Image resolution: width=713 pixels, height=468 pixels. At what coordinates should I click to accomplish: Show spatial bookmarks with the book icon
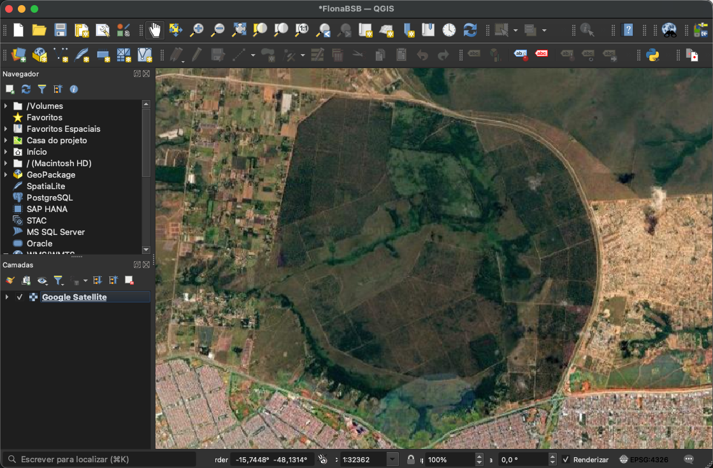pos(428,30)
